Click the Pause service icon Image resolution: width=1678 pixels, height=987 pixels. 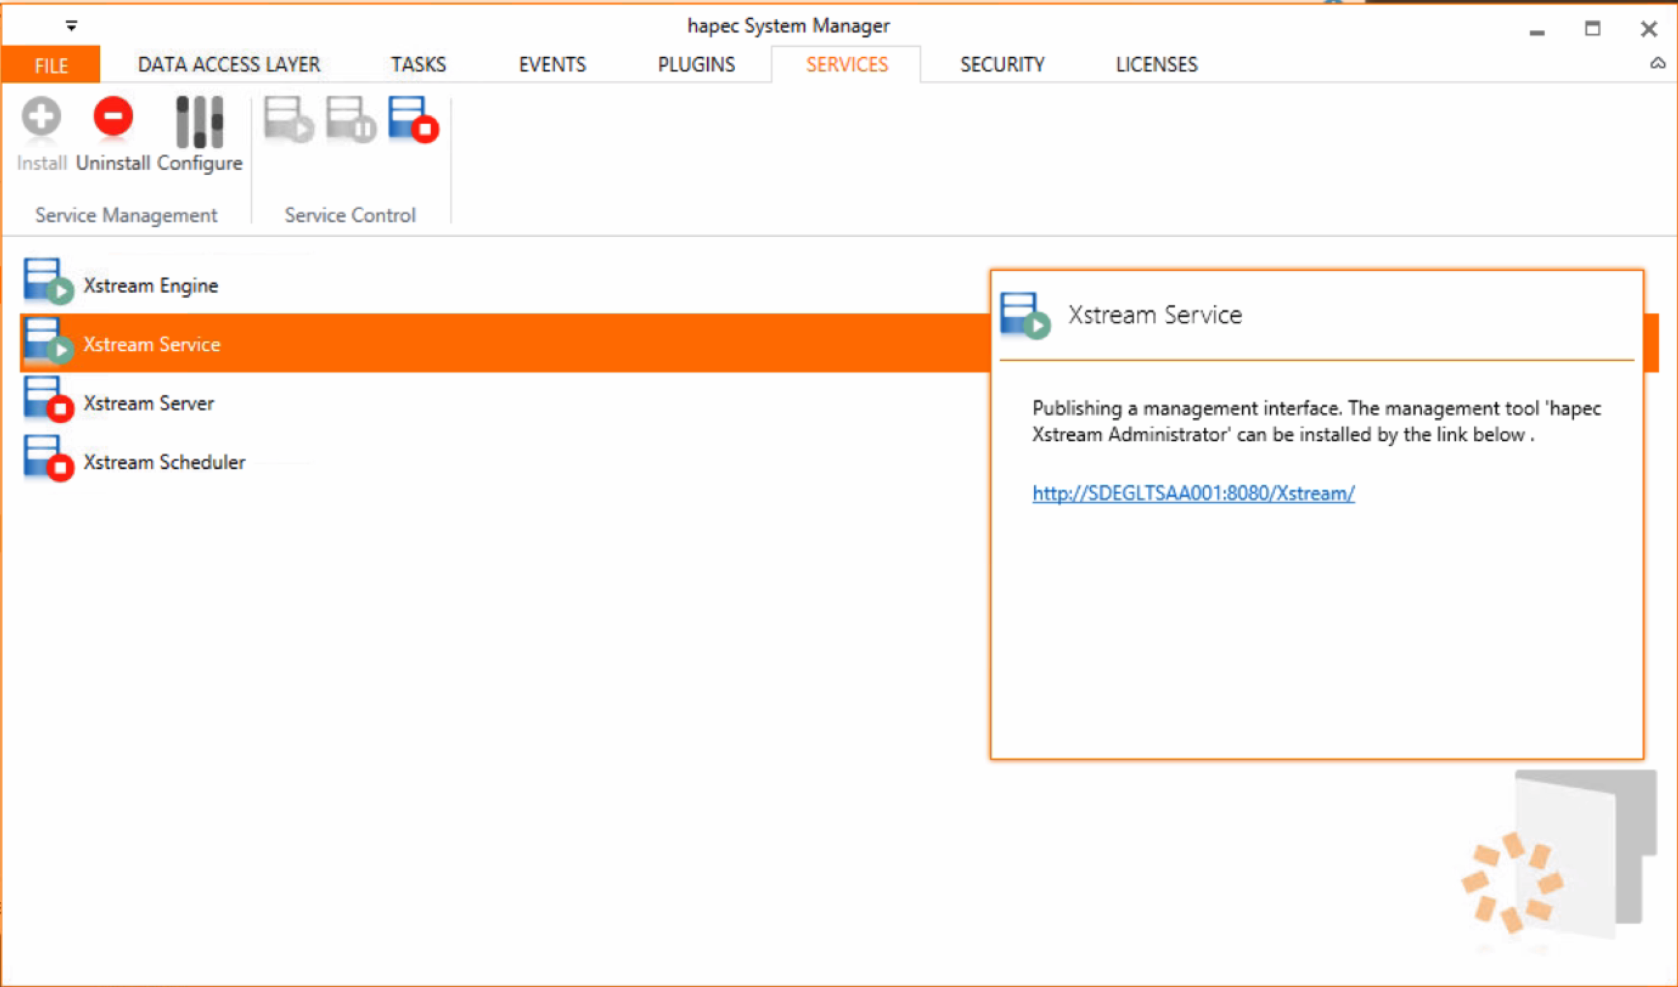coord(350,120)
